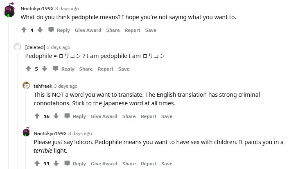
Task: Report the deleted user's comment
Action: click(106, 69)
